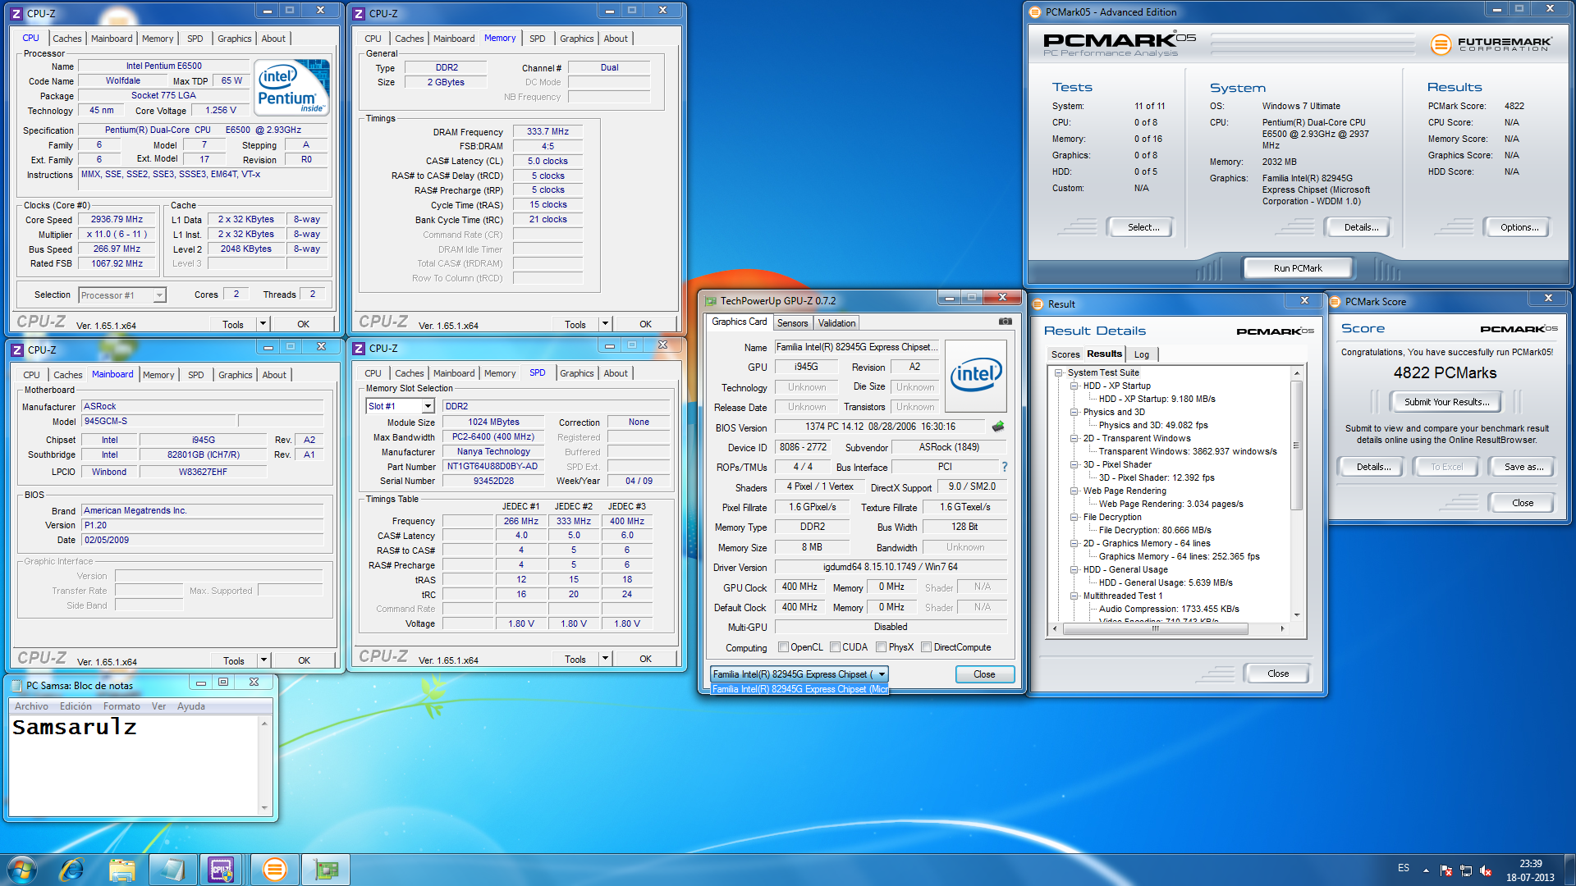Click the Notepad title bar icon
This screenshot has height=886, width=1576.
tap(17, 685)
